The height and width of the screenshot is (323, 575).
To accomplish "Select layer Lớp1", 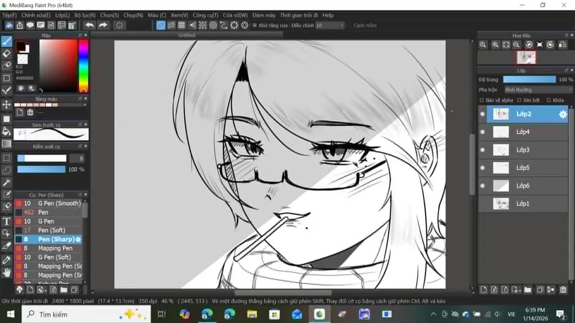I will coord(523,204).
